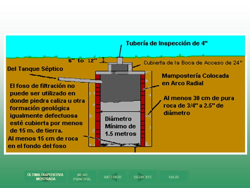
Task: Click the '6" to 12"' depth label
Action: click(83, 61)
